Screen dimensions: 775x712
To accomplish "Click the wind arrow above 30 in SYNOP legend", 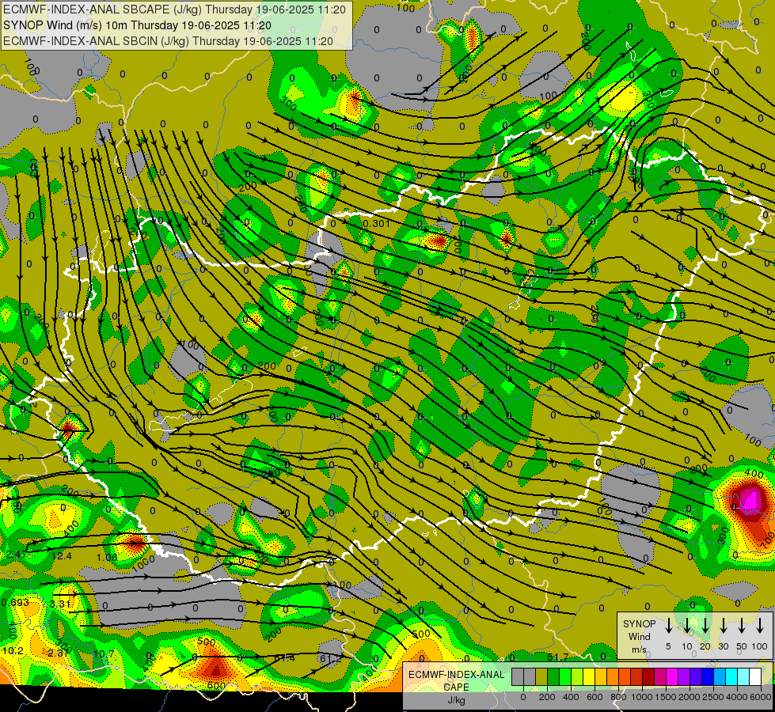I will [723, 626].
